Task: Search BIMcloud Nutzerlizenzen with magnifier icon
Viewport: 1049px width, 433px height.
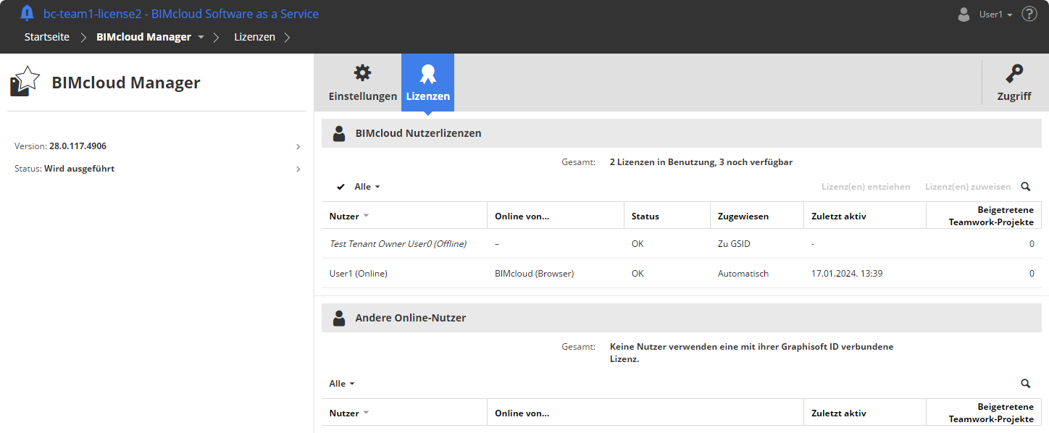Action: tap(1026, 187)
